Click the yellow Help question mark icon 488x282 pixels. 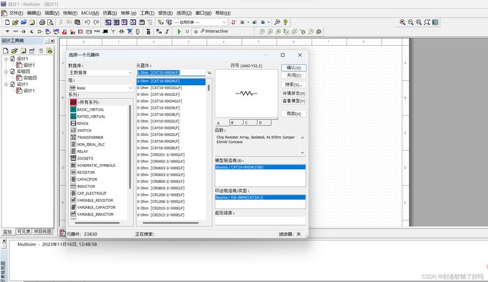click(285, 22)
